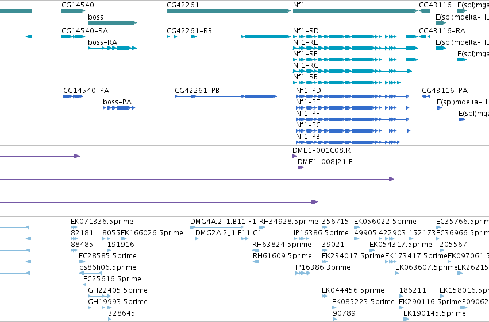Image resolution: width=489 pixels, height=322 pixels.
Task: Open the CG14540-RA transcript label
Action: point(85,31)
